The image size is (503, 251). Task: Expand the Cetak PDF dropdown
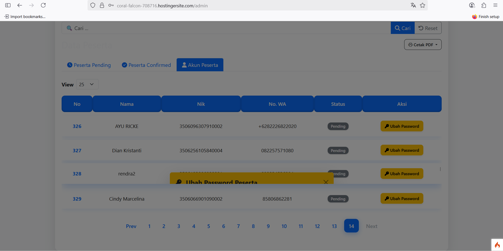423,45
